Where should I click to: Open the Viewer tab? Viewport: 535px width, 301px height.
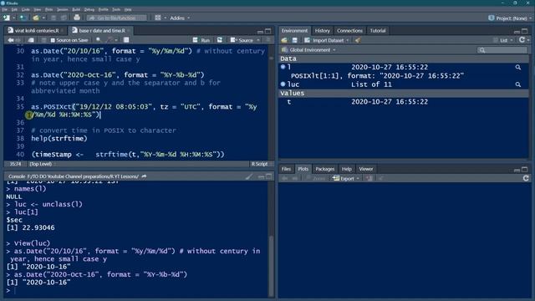[366, 169]
